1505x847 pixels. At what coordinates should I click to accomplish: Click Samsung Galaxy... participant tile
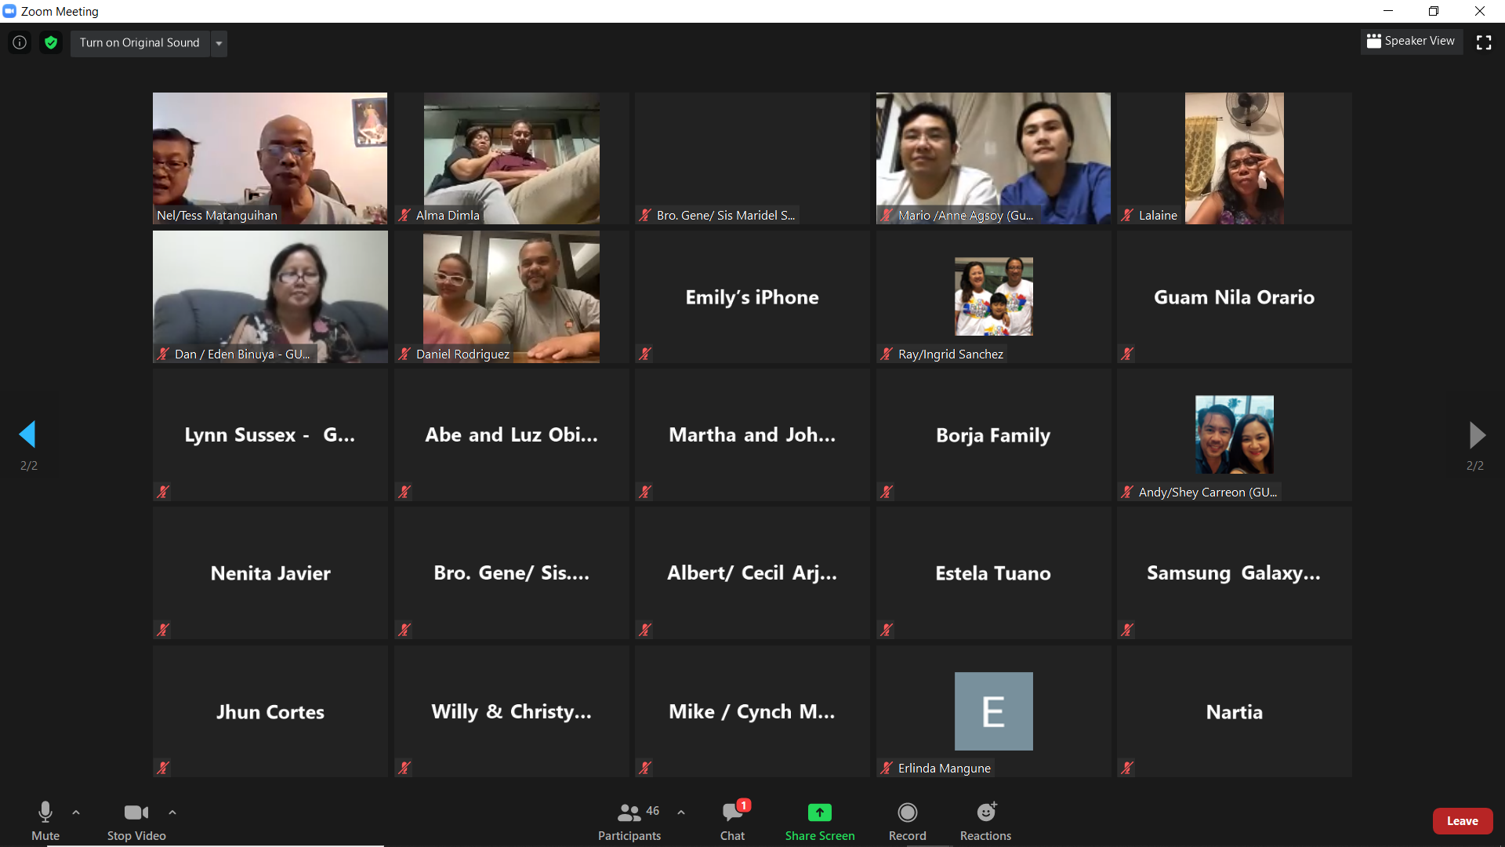(1235, 573)
